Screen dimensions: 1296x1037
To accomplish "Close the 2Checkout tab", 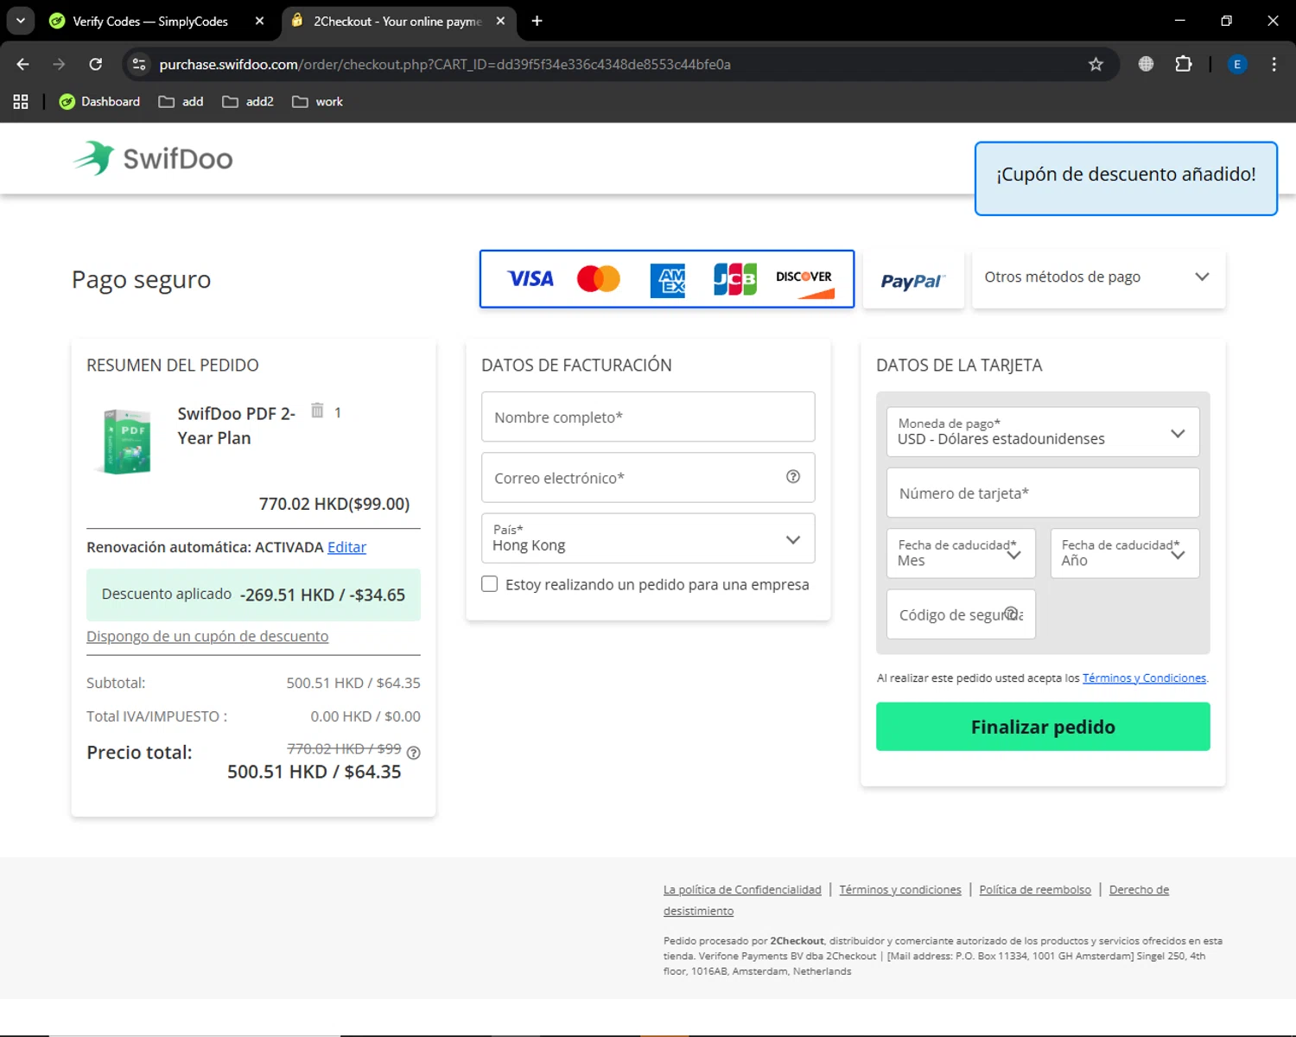I will (x=500, y=21).
